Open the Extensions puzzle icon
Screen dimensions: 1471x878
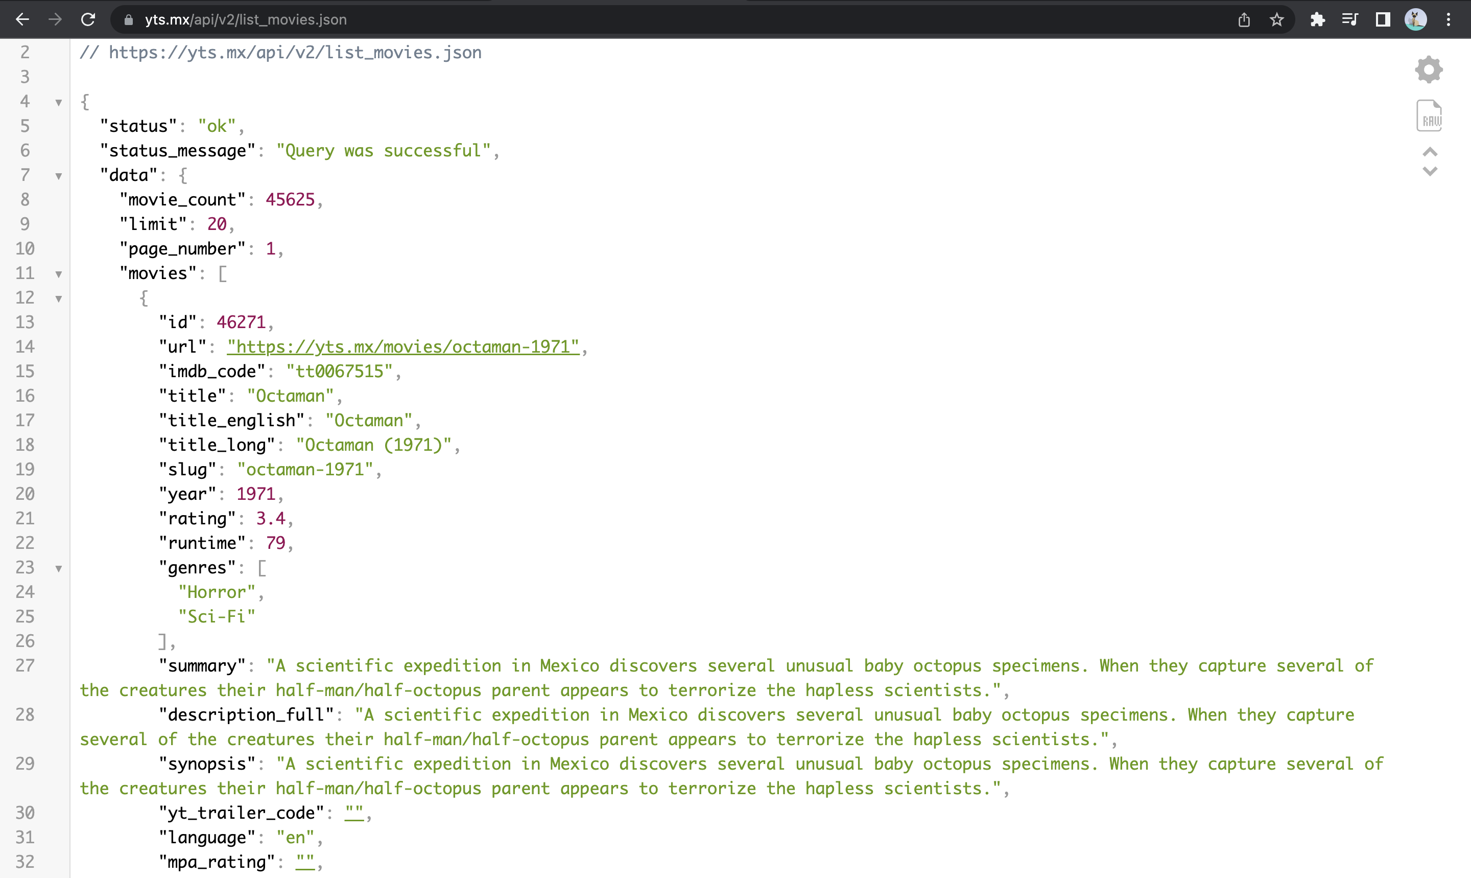click(x=1317, y=20)
